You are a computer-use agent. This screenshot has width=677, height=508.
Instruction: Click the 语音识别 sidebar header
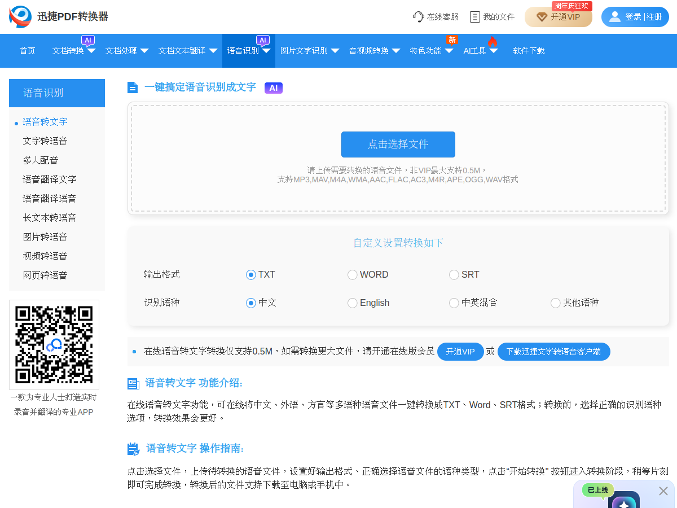57,93
